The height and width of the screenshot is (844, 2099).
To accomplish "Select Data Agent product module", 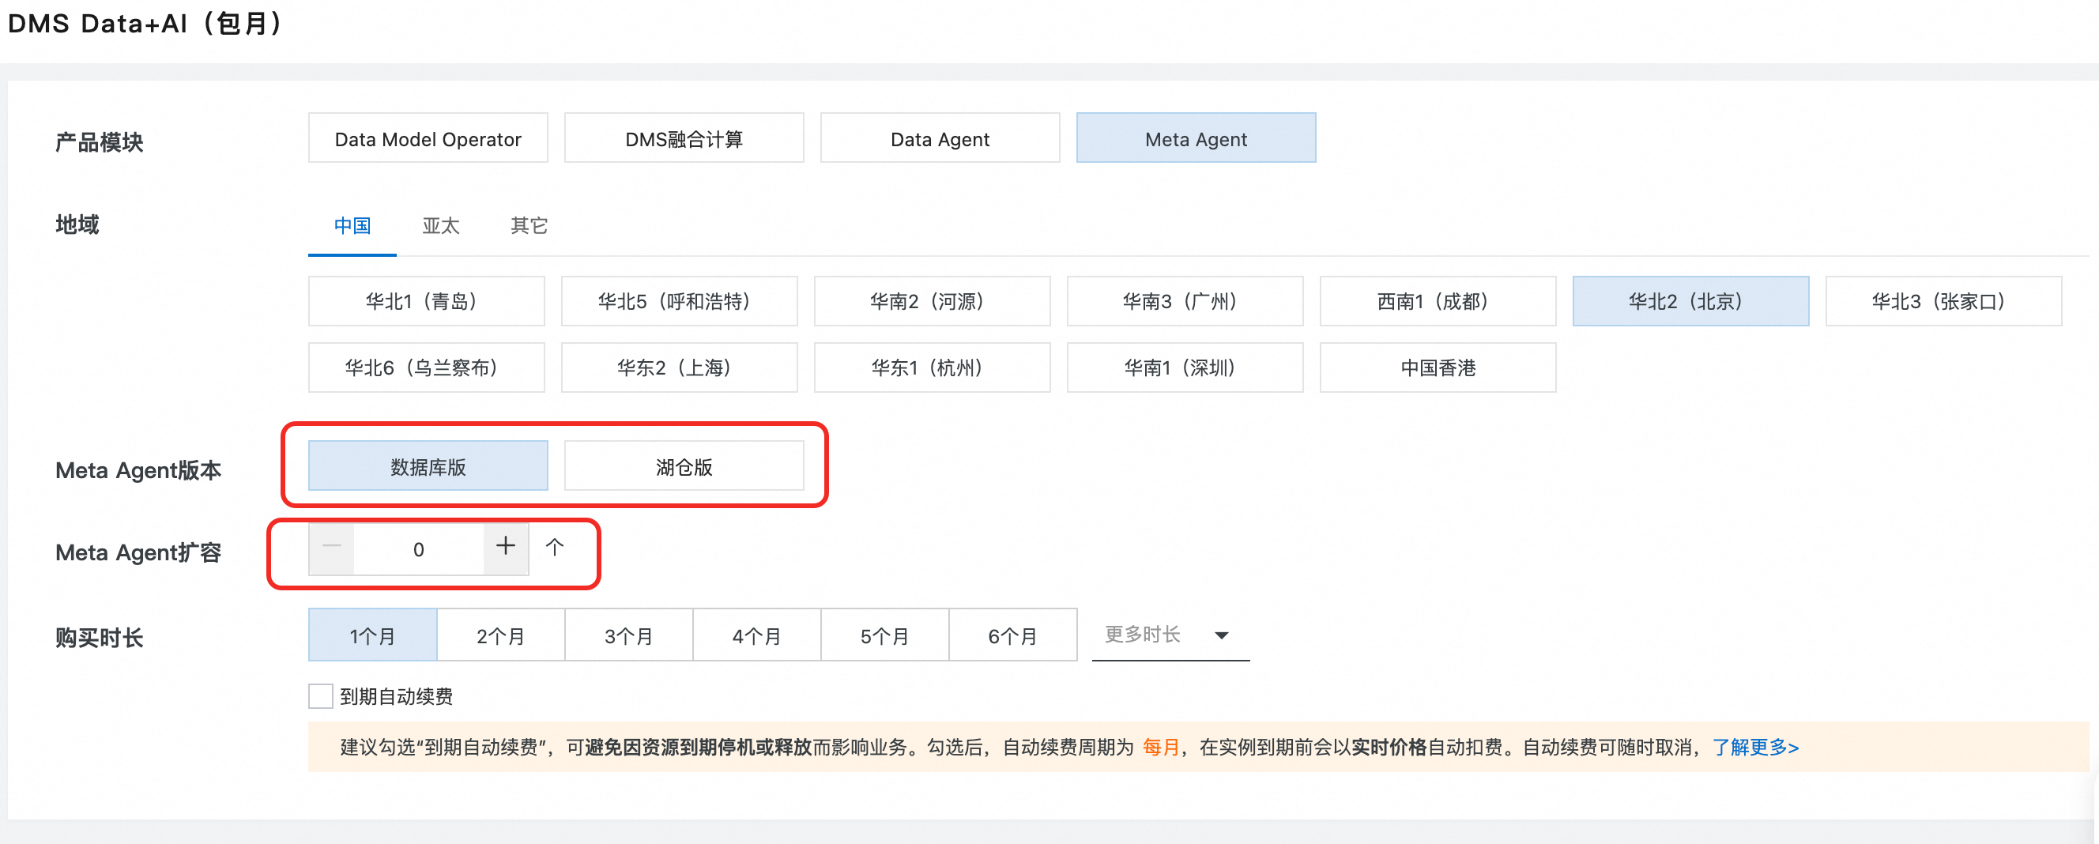I will pyautogui.click(x=940, y=138).
